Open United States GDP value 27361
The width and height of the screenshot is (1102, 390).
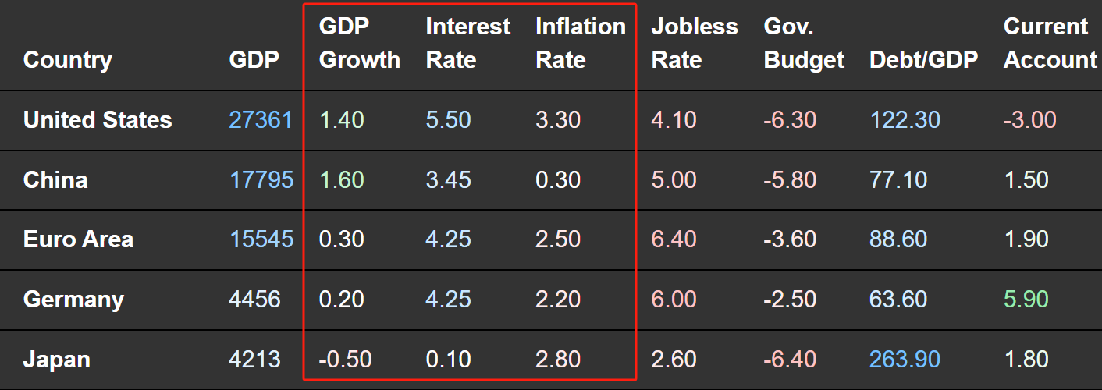click(x=261, y=120)
